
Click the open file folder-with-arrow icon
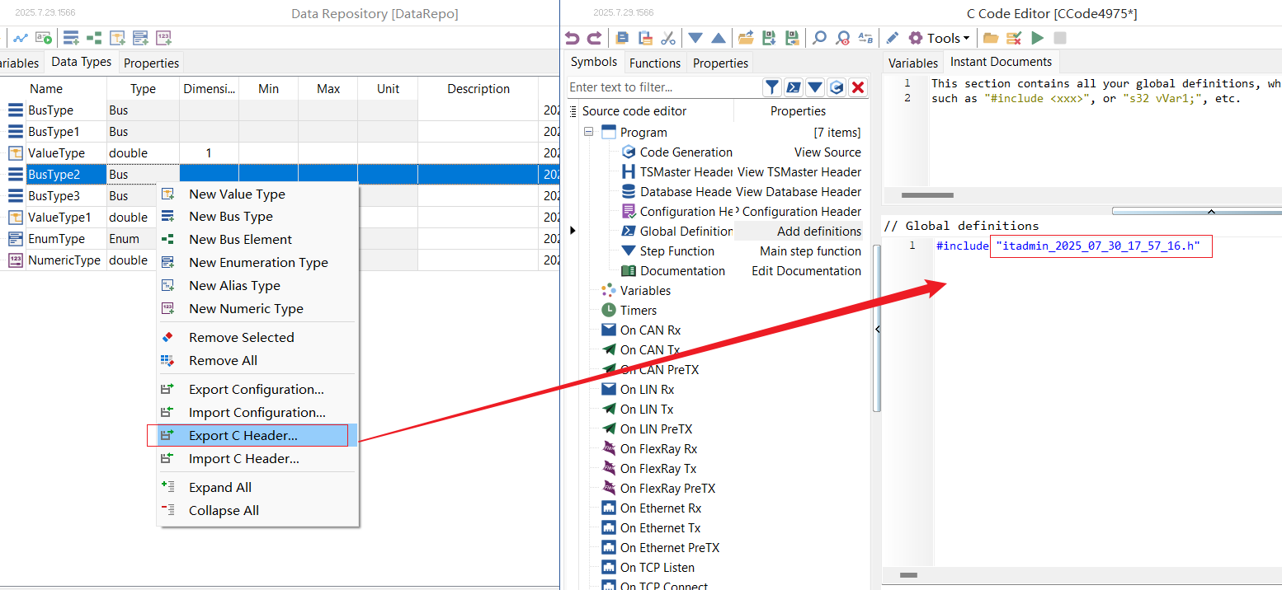746,38
